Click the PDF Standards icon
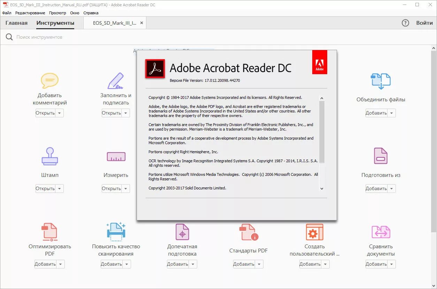 (x=248, y=232)
